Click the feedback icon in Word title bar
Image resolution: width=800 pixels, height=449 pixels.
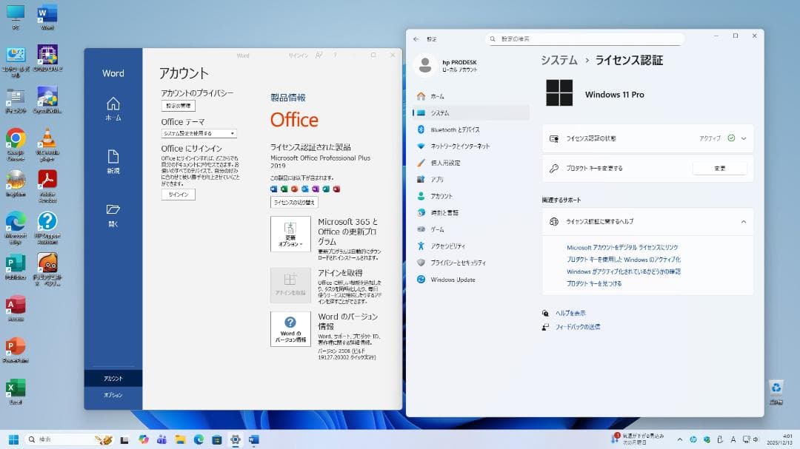point(319,55)
